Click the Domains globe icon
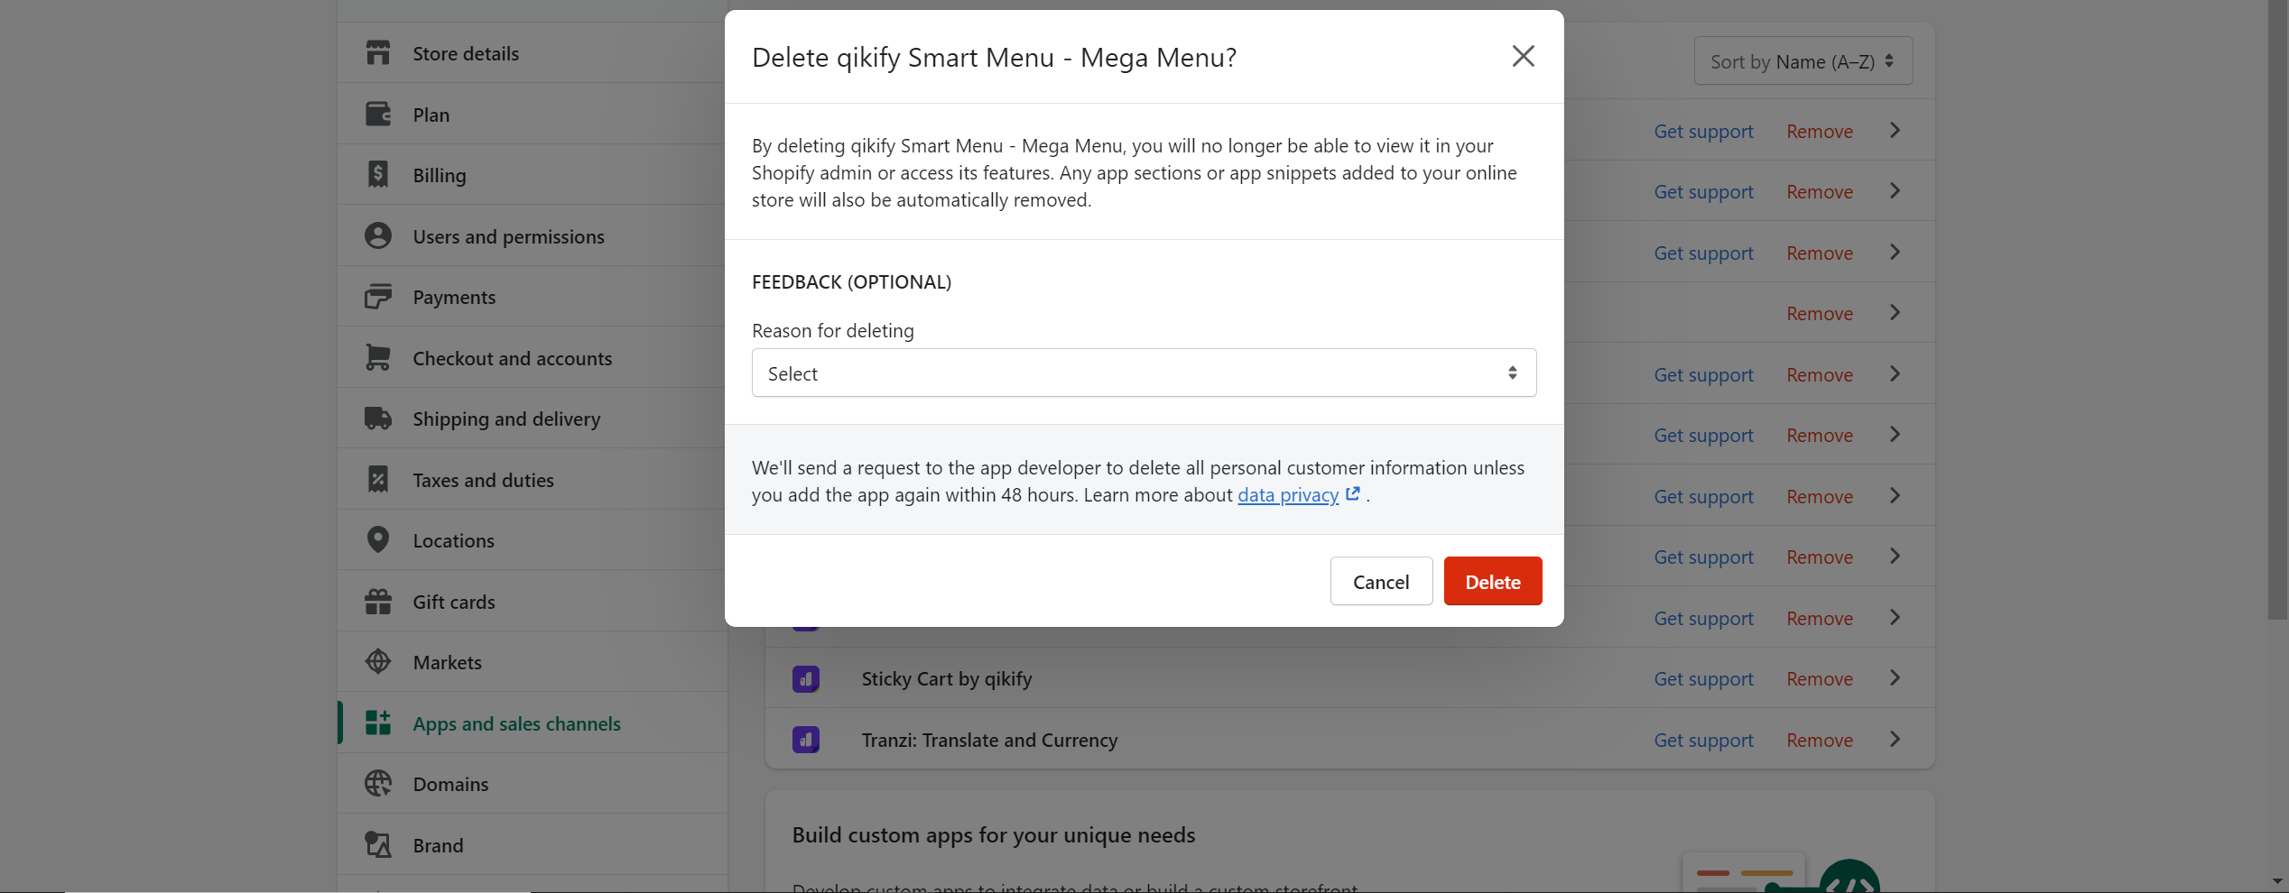Viewport: 2289px width, 893px height. coord(378,784)
